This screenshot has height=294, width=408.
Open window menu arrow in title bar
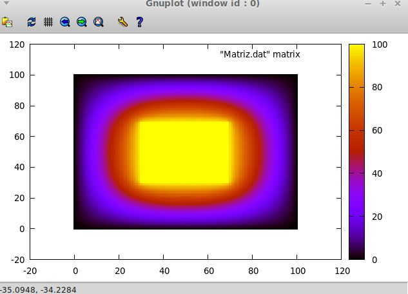pyautogui.click(x=6, y=3)
